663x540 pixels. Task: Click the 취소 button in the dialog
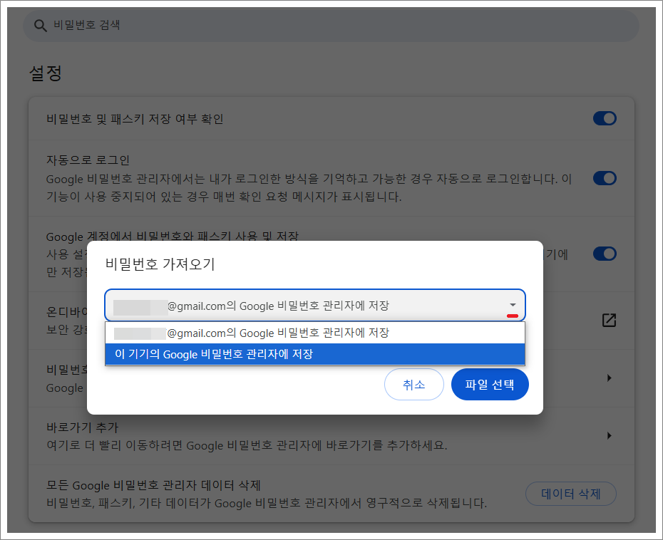tap(414, 384)
